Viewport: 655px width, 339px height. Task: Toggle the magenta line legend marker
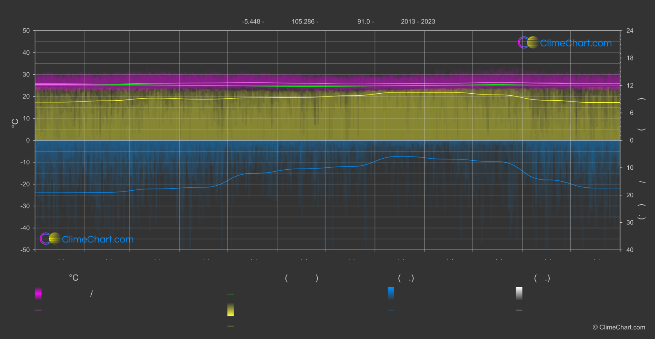38,310
